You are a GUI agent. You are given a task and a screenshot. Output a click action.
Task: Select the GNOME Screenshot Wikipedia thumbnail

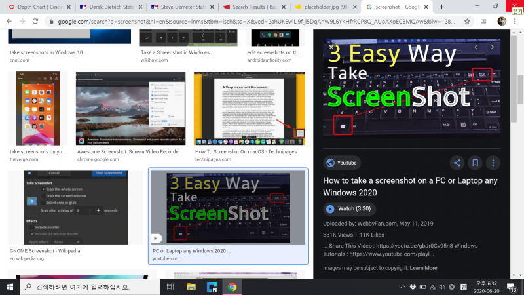pos(76,207)
